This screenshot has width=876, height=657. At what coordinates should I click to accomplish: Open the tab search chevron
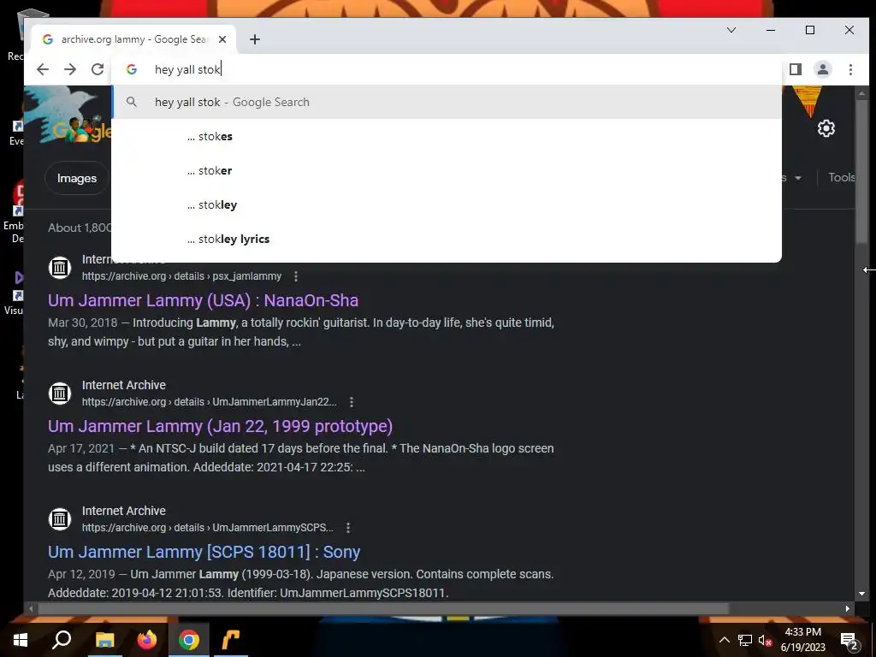click(x=731, y=30)
